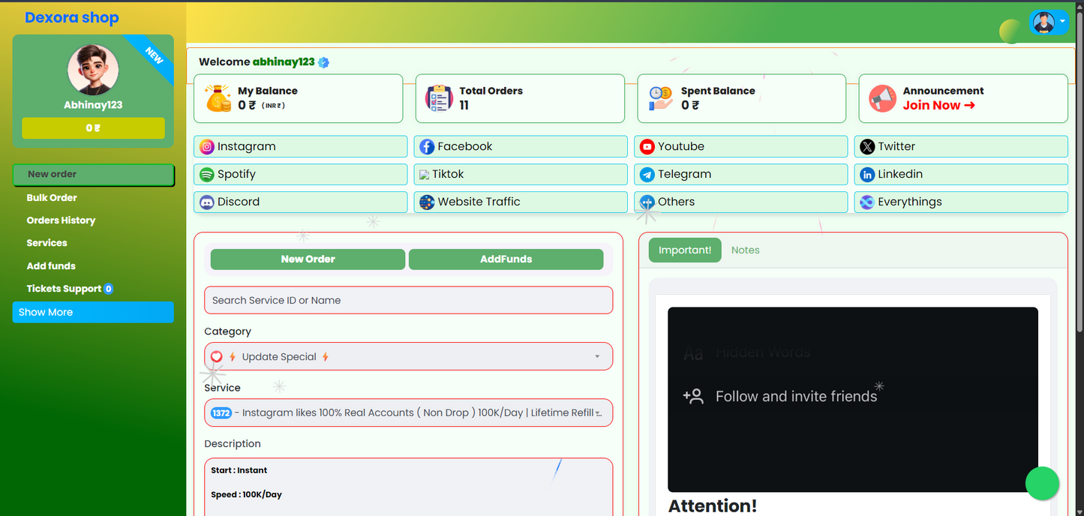Click the Everythings category icon
This screenshot has height=516, width=1084.
point(867,202)
